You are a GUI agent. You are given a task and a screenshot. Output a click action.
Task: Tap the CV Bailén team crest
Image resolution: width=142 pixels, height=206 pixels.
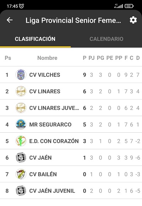pos(21,174)
